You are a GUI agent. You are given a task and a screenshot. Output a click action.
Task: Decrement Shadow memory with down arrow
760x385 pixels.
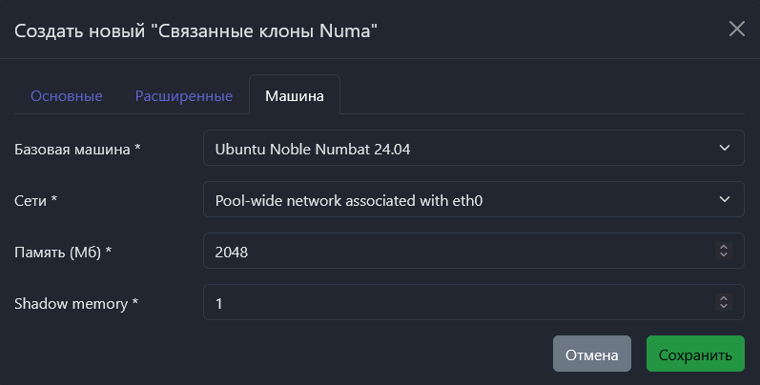[x=724, y=308]
